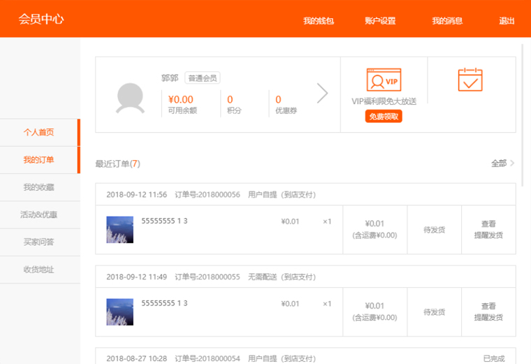
Task: Open 我的收藏 in the sidebar
Action: [x=39, y=187]
